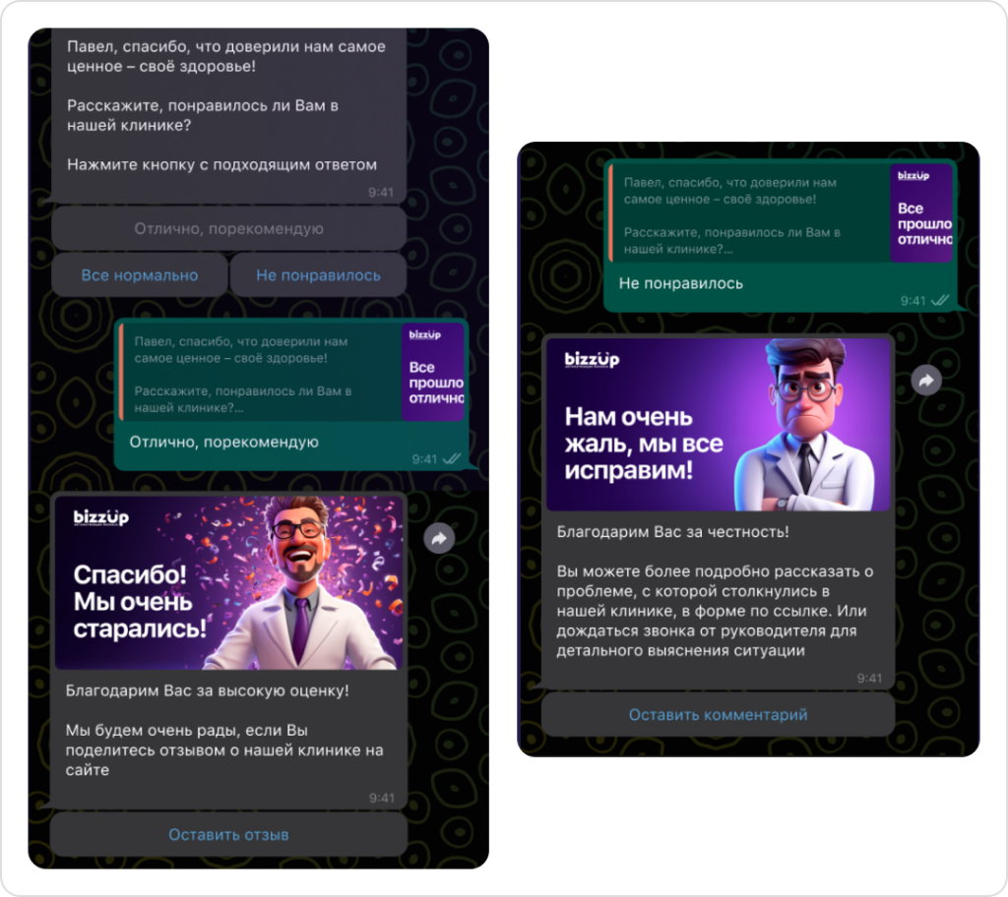Choose the "Все нормально" answer button
Image resolution: width=1008 pixels, height=897 pixels.
tap(140, 275)
